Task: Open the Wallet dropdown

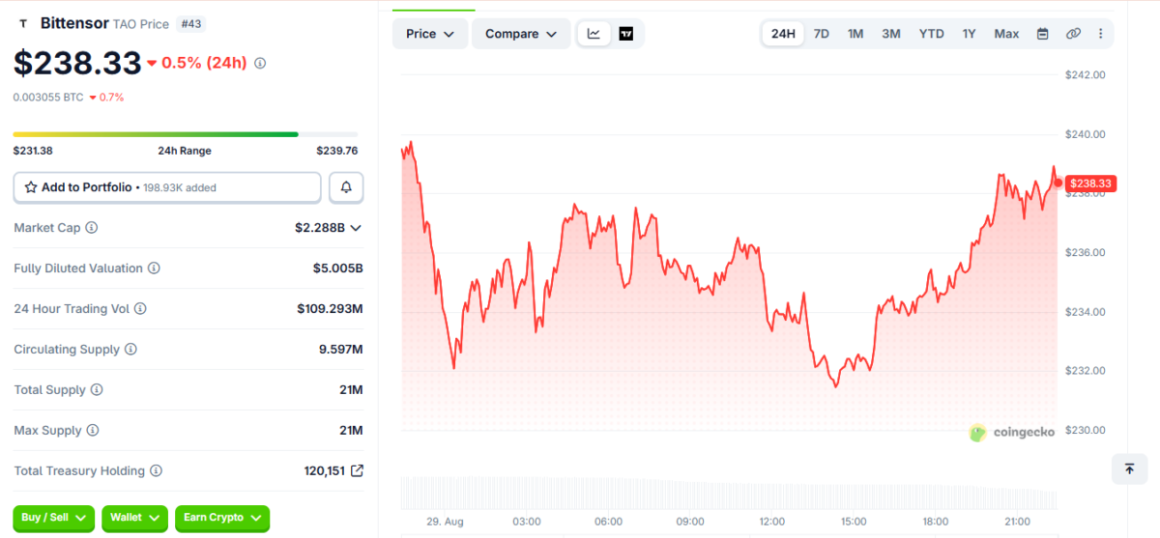Action: pyautogui.click(x=134, y=518)
